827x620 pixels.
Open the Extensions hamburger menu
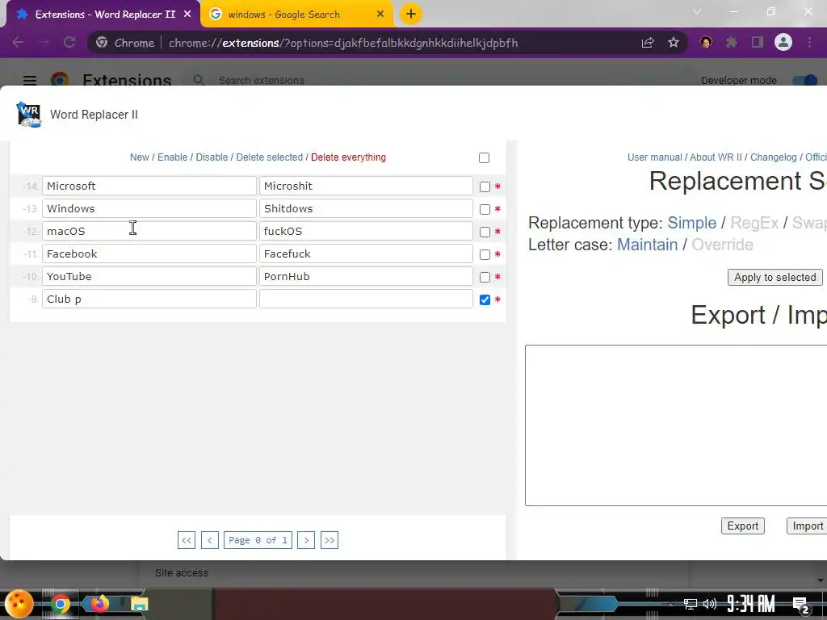(30, 80)
